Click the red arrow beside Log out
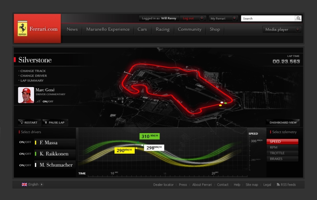The image size is (317, 200). click(202, 18)
